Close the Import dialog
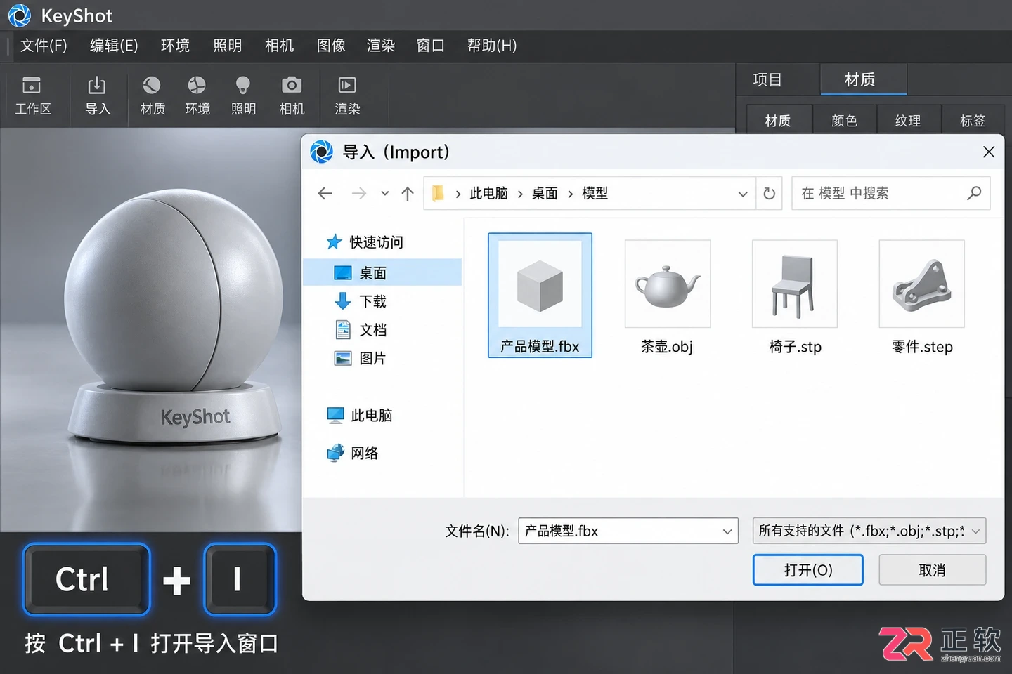This screenshot has height=674, width=1012. click(989, 152)
